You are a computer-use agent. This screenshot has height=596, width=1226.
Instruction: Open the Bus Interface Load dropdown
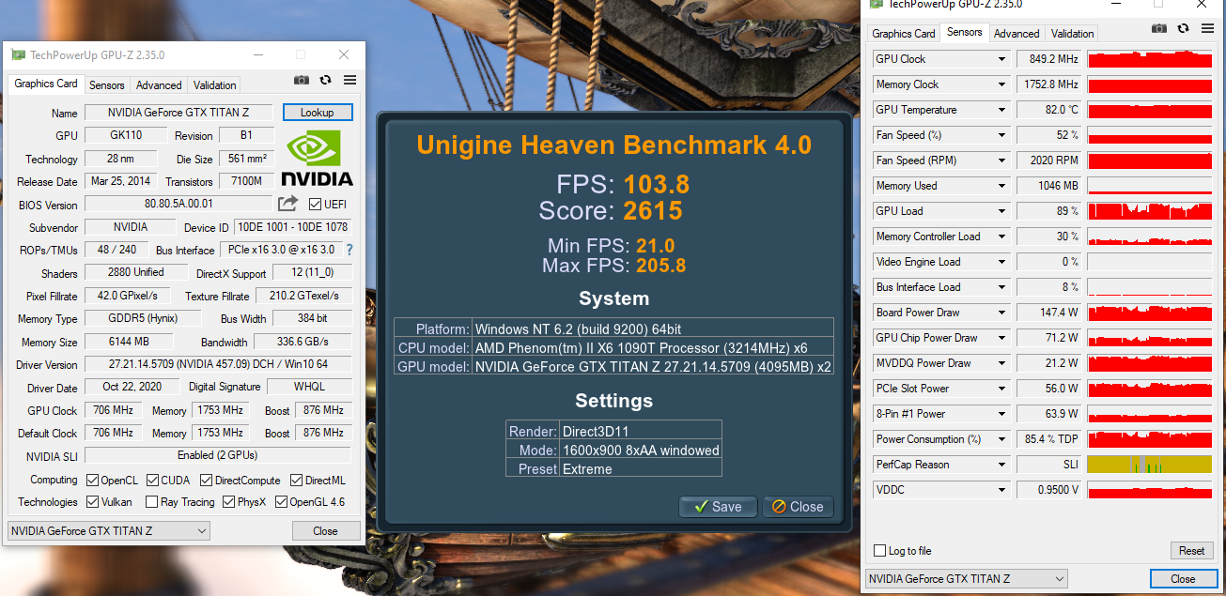pyautogui.click(x=1001, y=287)
